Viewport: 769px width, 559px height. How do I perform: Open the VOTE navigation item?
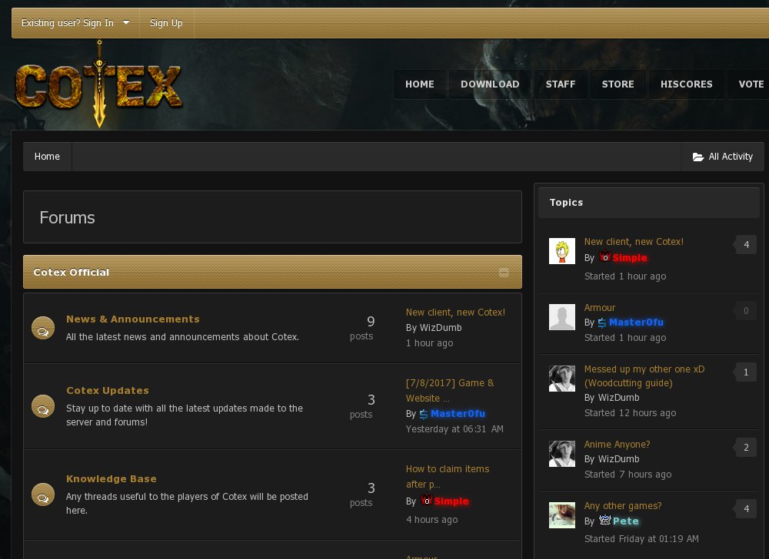(751, 84)
